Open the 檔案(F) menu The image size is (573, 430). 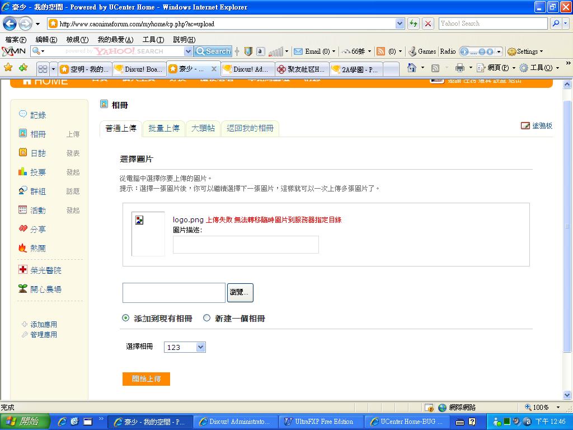pyautogui.click(x=16, y=40)
